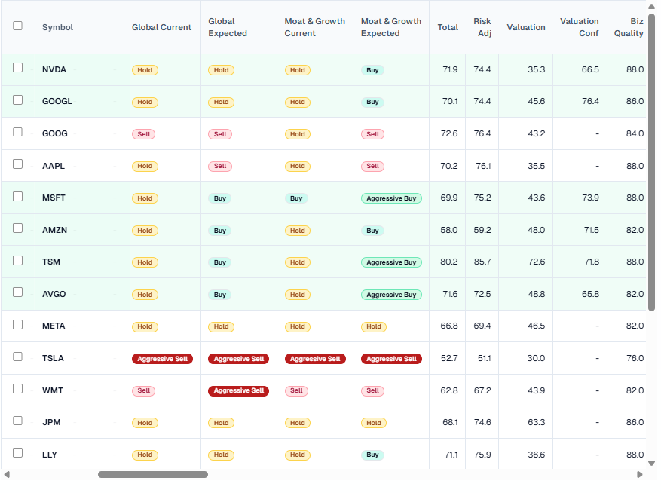Click the Valuation Conf column header

pyautogui.click(x=579, y=27)
